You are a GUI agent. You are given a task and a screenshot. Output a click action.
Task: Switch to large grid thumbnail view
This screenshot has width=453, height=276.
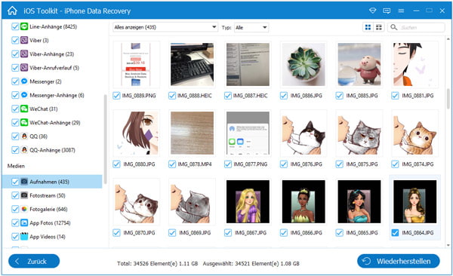point(368,27)
